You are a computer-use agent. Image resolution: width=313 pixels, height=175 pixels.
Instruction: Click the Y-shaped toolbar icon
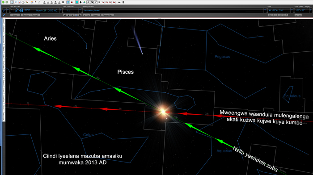[x=96, y=2]
